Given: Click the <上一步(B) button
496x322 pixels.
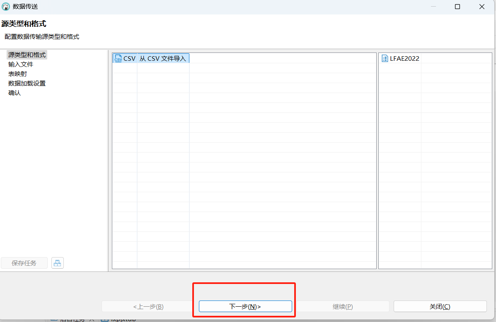Looking at the screenshot, I should coord(148,307).
